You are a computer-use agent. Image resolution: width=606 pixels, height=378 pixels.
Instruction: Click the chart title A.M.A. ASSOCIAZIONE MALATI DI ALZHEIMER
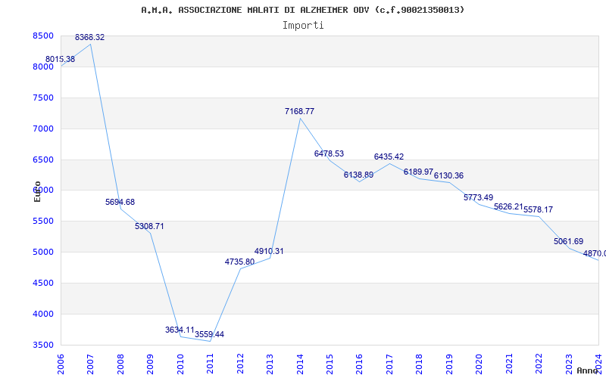(302, 10)
